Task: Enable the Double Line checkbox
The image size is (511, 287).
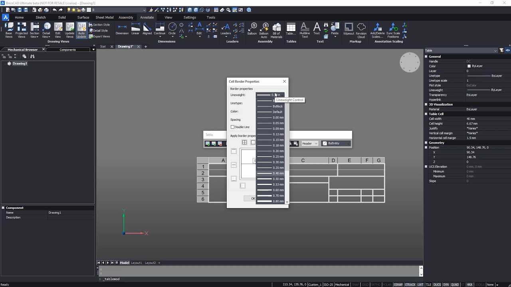Action: click(232, 127)
